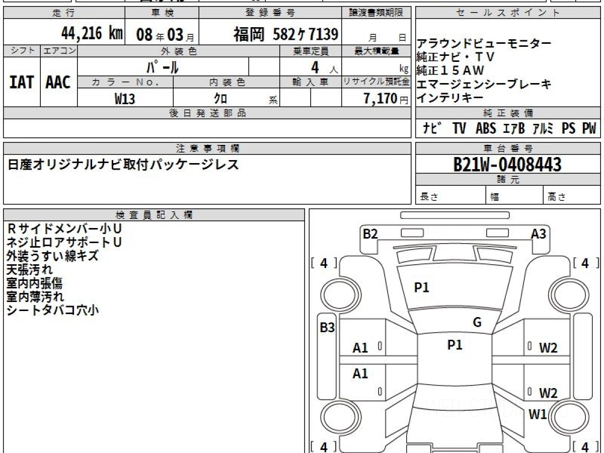
Task: Click B2 damage mark on diagram
Action: 370,234
